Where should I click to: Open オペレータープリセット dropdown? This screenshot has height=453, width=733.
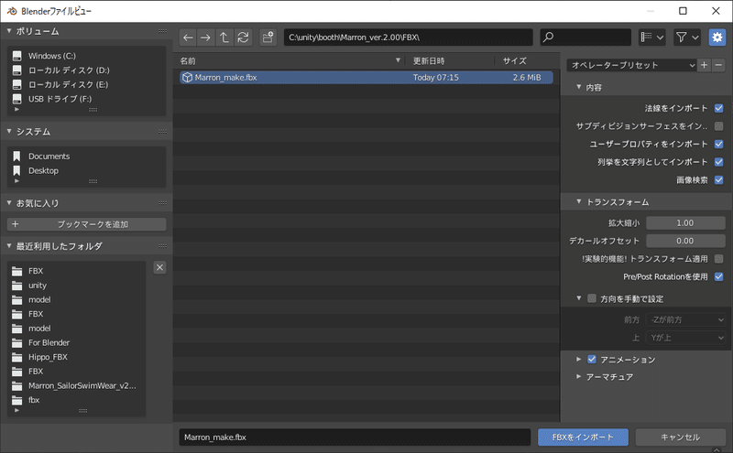[632, 65]
